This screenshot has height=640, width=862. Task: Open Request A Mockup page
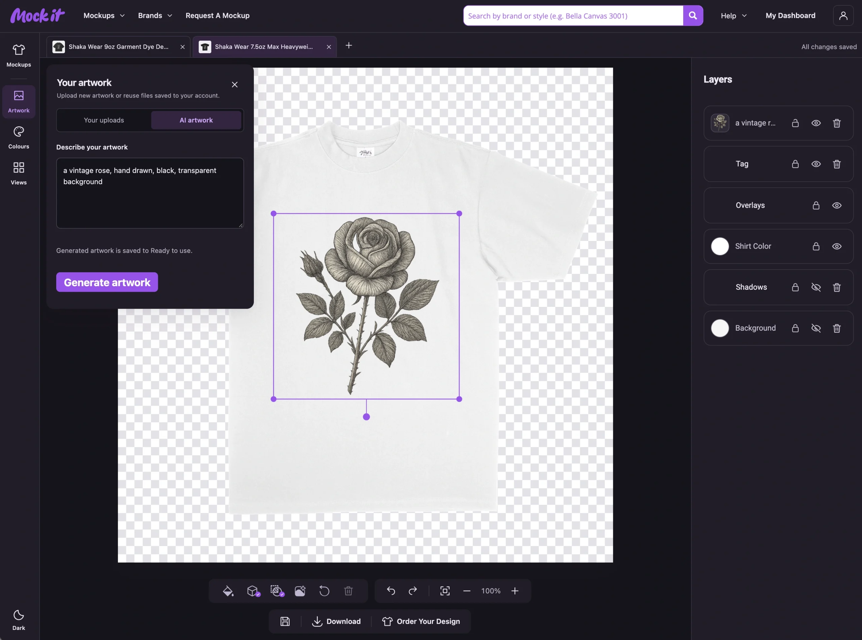coord(218,15)
